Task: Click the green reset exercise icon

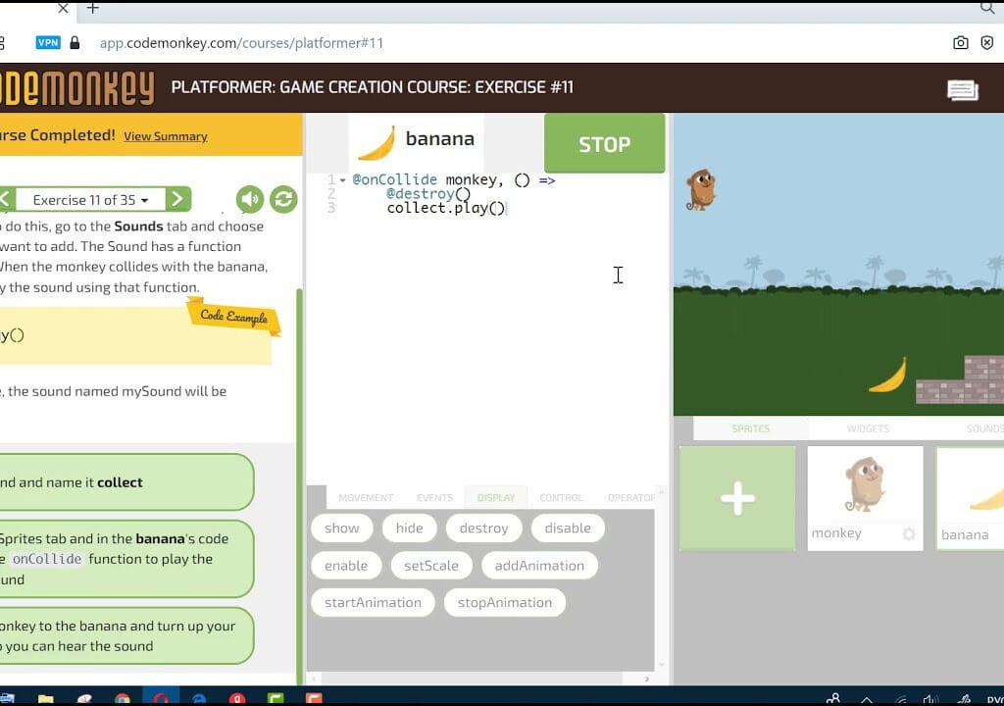Action: tap(283, 199)
